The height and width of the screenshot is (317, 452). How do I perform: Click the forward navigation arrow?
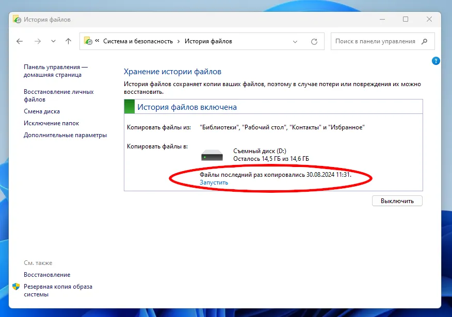(x=37, y=41)
